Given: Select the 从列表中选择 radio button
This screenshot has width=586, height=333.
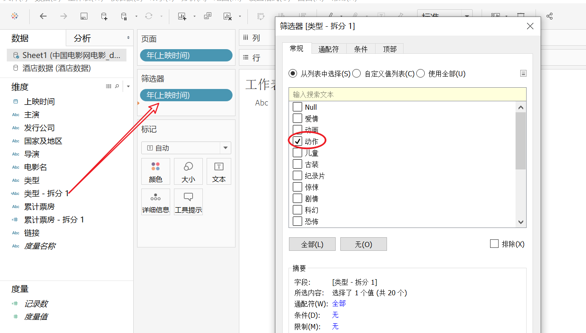Looking at the screenshot, I should [x=293, y=74].
